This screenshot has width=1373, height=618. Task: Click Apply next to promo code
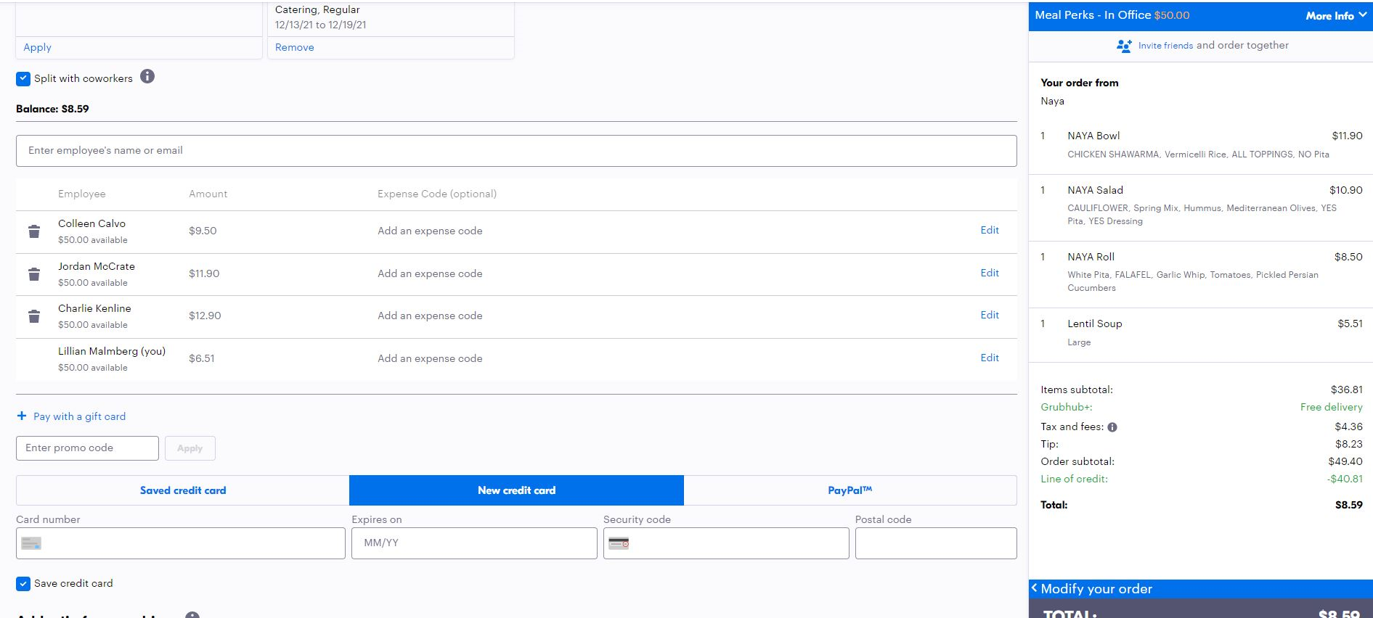(x=190, y=448)
